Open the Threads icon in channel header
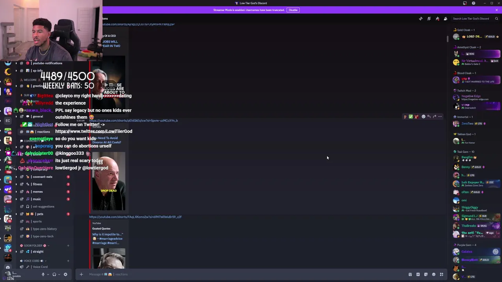This screenshot has width=502, height=282. click(x=421, y=18)
